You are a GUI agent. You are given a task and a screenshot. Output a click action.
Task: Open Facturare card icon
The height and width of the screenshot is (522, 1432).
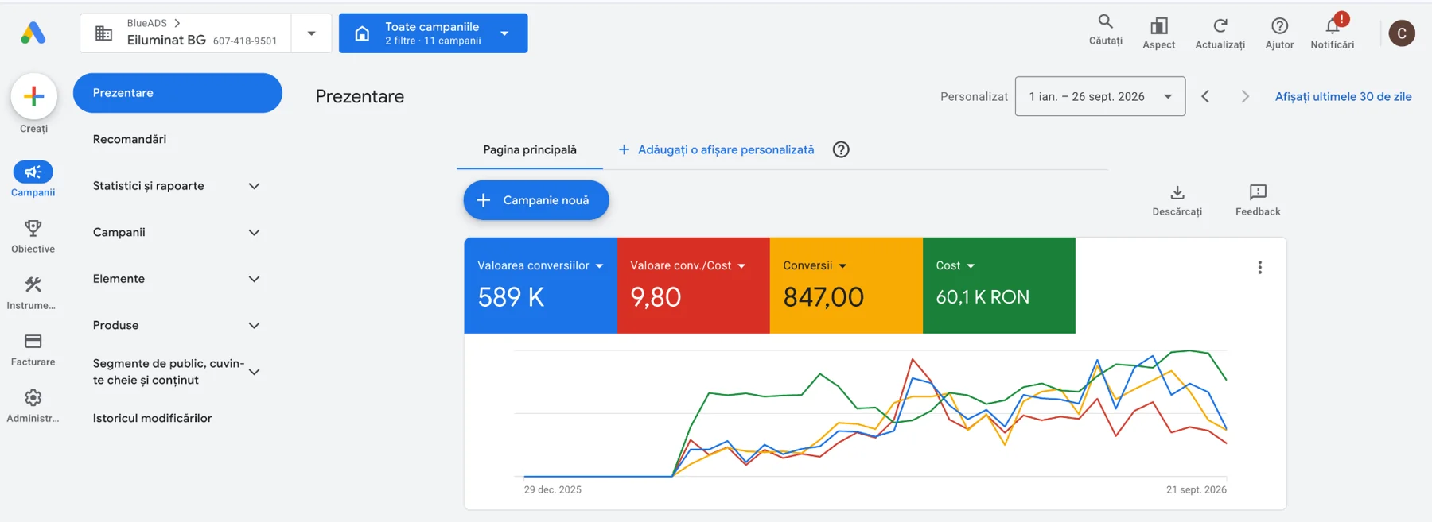pyautogui.click(x=33, y=341)
